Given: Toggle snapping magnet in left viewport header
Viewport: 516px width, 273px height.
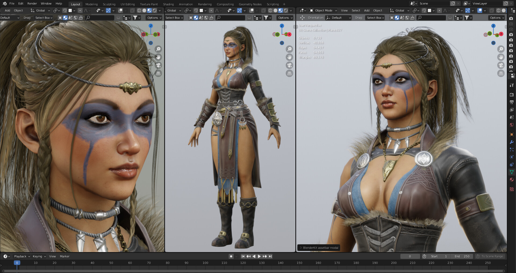Looking at the screenshot, I should (x=65, y=10).
